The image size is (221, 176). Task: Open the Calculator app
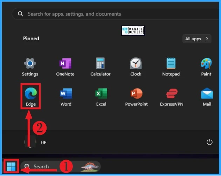coord(101,67)
